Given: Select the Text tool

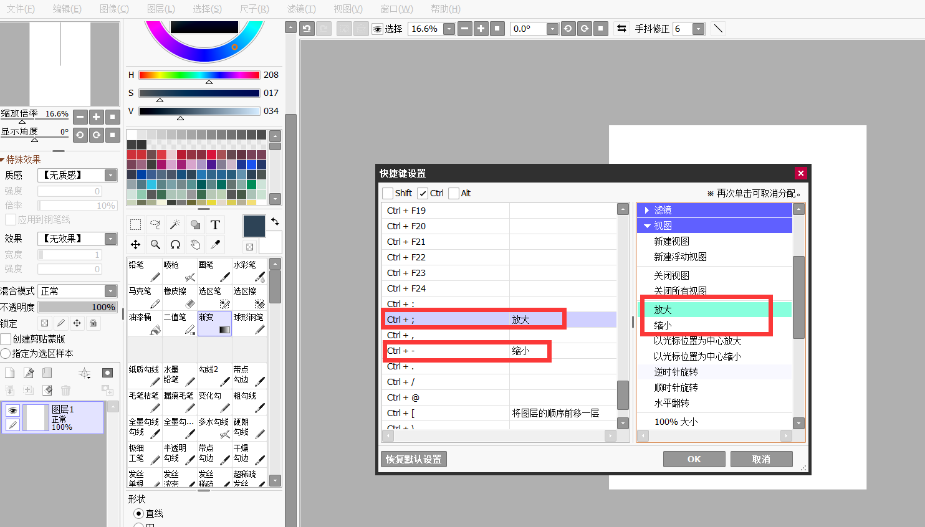Looking at the screenshot, I should [x=215, y=225].
